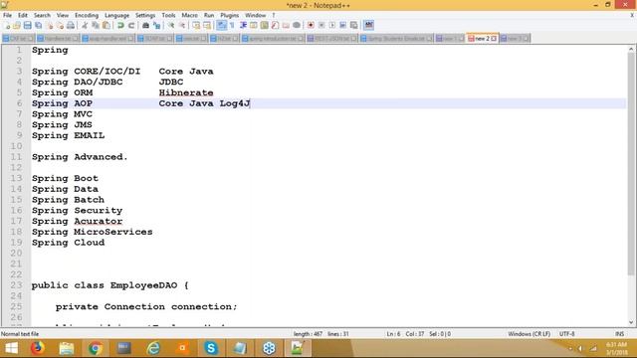Open the Edit menu

22,15
